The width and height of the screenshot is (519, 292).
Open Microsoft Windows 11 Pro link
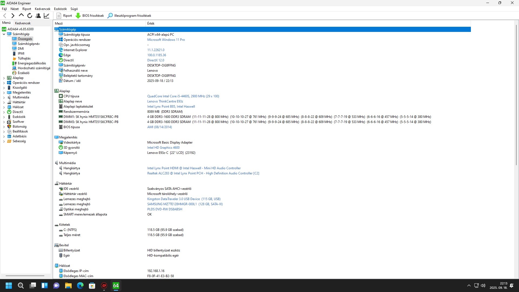[x=166, y=40]
